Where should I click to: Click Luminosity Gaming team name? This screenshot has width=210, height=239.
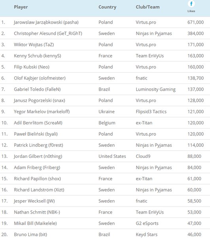[x=155, y=89]
